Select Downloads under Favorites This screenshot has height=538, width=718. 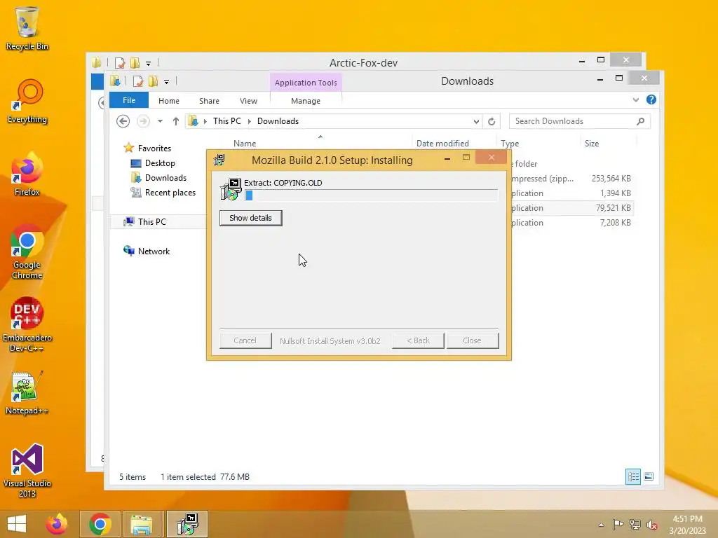(x=165, y=178)
